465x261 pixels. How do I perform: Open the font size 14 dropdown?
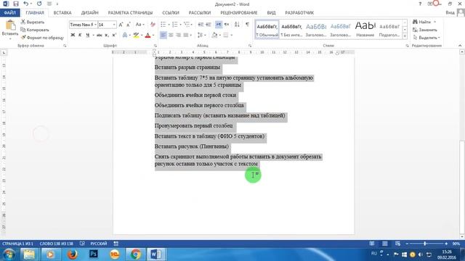pos(114,25)
